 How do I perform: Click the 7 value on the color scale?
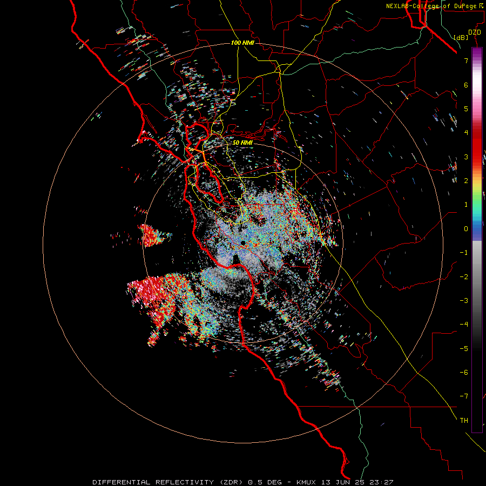click(x=466, y=60)
